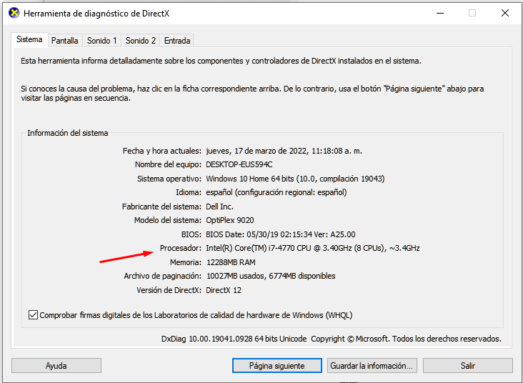Click the date value jueves, 17 de marzo
This screenshot has height=383, width=523.
pos(284,151)
